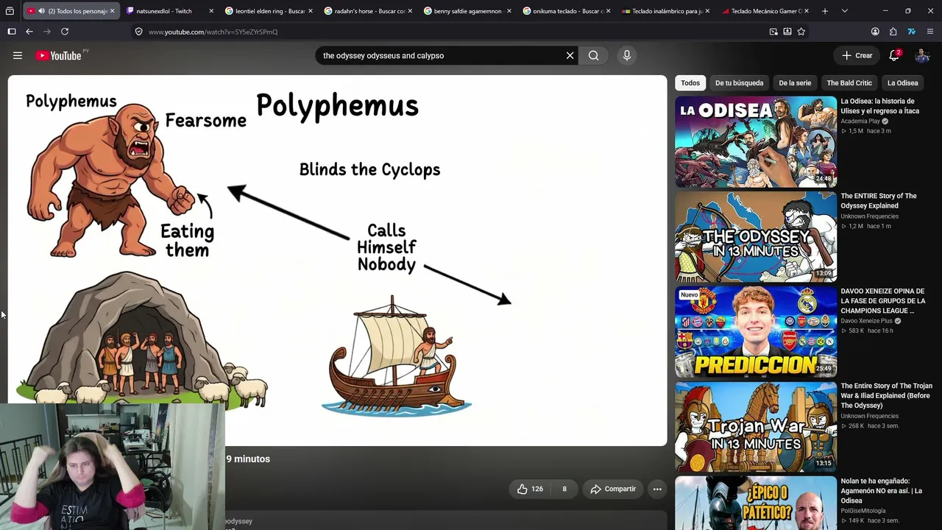The width and height of the screenshot is (942, 530).
Task: Open the YouTube hamburger guide menu
Action: click(x=18, y=55)
